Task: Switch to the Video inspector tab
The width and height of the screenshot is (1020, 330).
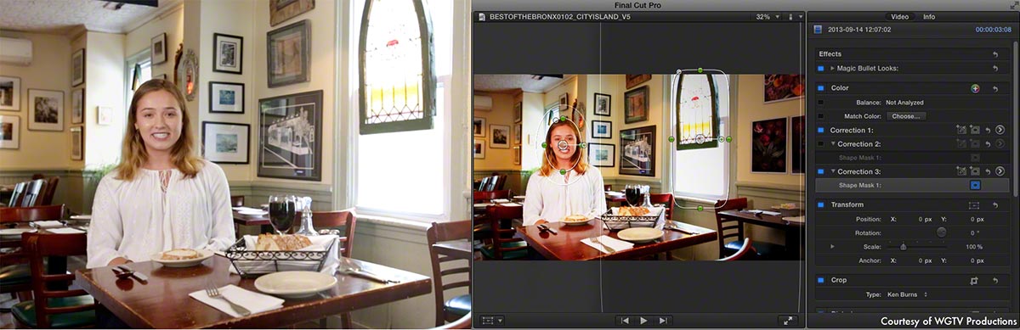Action: pyautogui.click(x=899, y=16)
